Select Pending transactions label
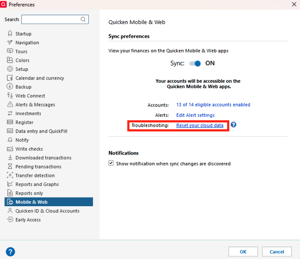300x259 pixels. [39, 167]
